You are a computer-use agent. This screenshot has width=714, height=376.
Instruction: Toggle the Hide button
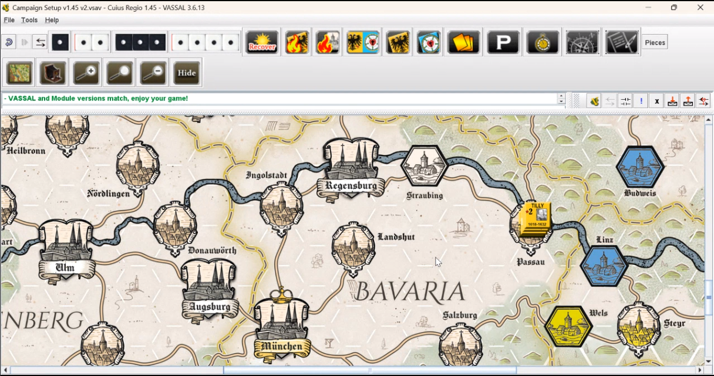pos(187,73)
